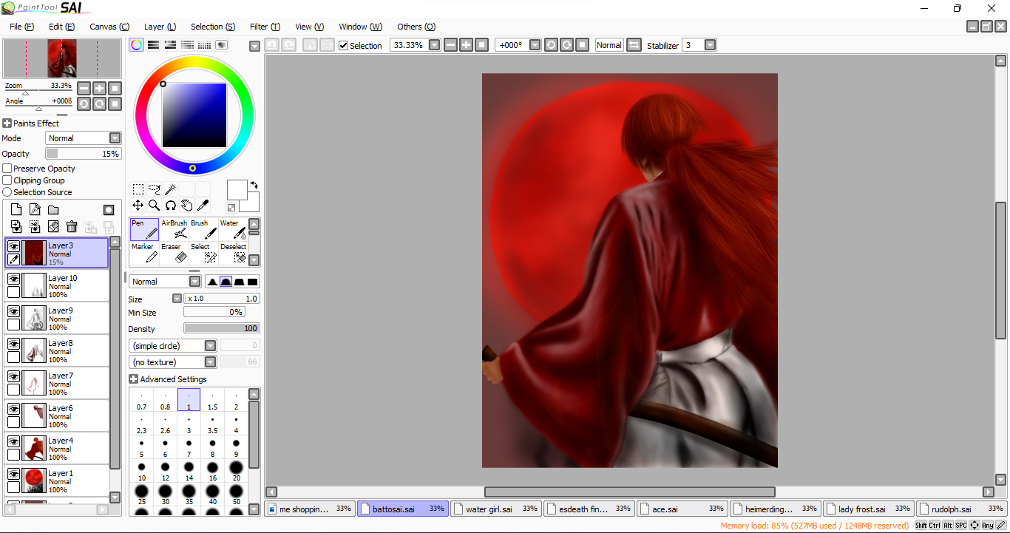Swap foreground and background colors
1010x533 pixels.
pyautogui.click(x=254, y=185)
